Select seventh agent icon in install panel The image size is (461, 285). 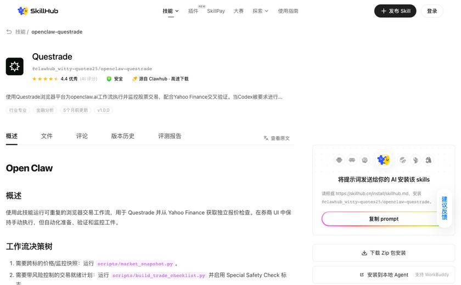(429, 160)
